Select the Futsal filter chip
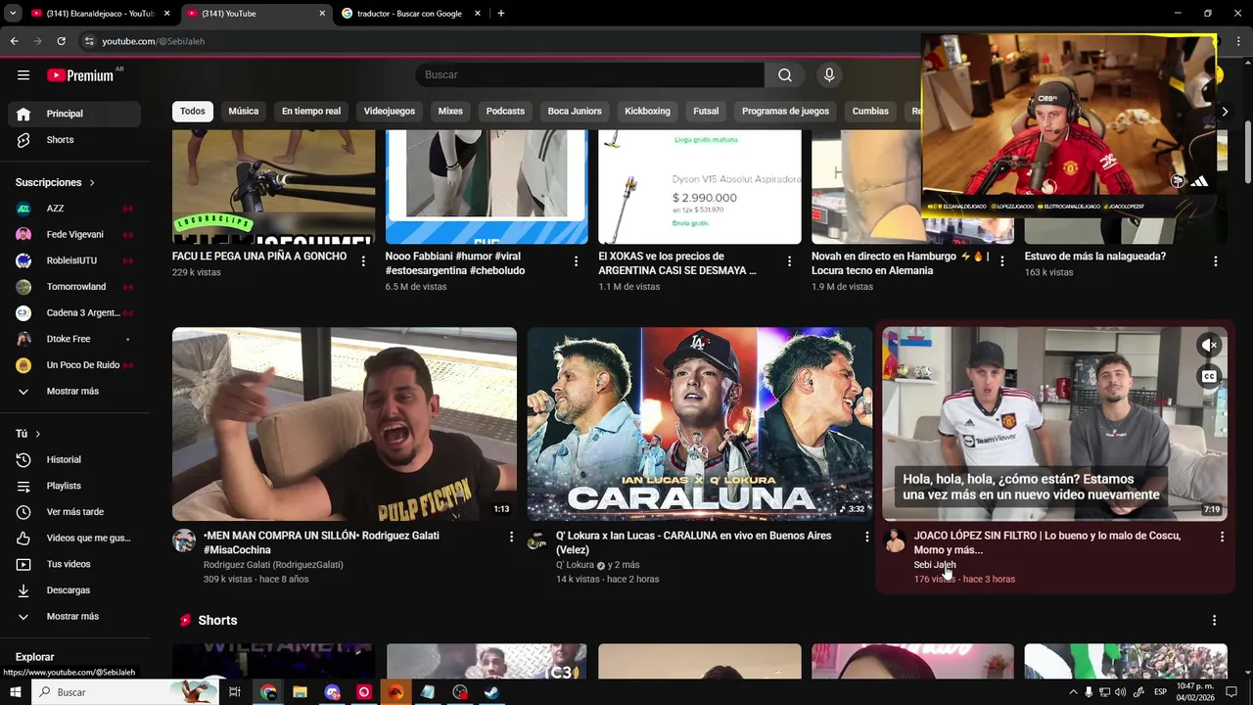The height and width of the screenshot is (705, 1253). click(706, 112)
